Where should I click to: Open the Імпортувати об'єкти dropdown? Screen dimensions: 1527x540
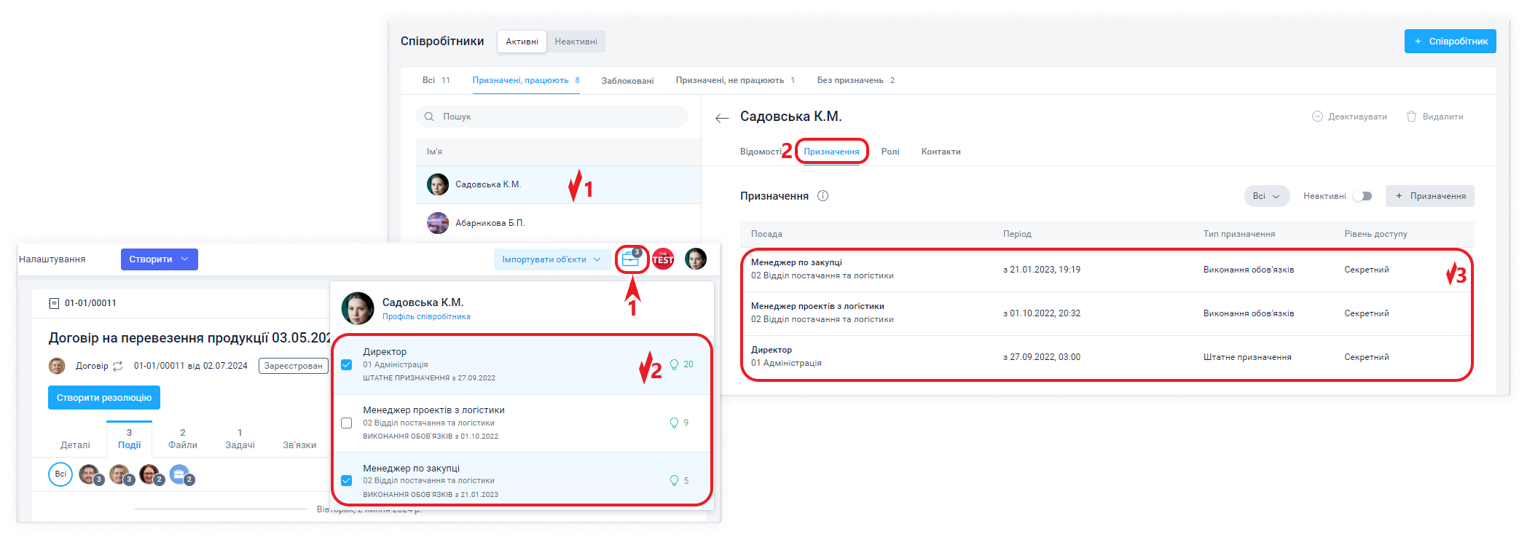click(551, 259)
